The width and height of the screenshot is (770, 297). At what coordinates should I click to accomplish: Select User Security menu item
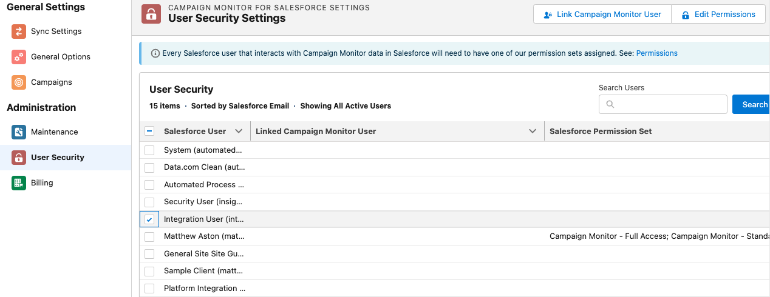66,158
